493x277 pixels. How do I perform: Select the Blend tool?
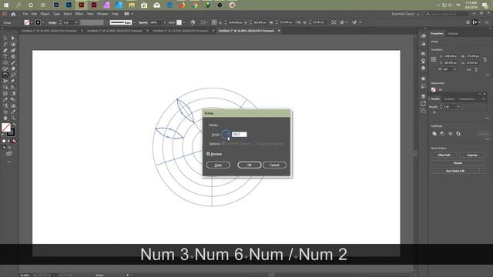pyautogui.click(x=13, y=99)
